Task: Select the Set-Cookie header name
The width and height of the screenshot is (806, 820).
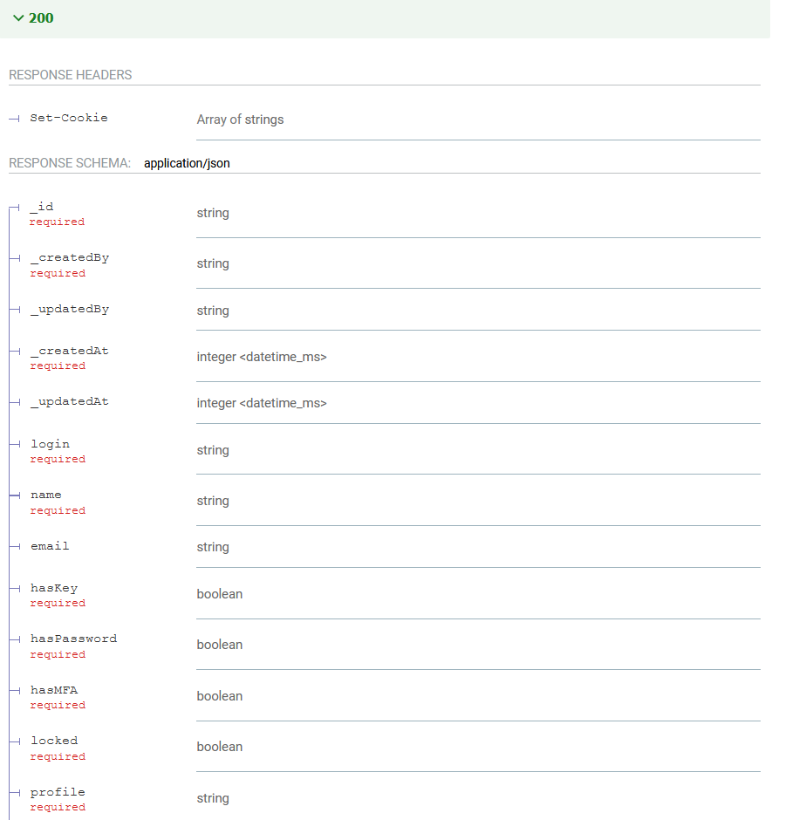Action: (x=69, y=118)
